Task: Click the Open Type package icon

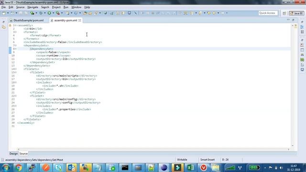Action: [x=85, y=13]
